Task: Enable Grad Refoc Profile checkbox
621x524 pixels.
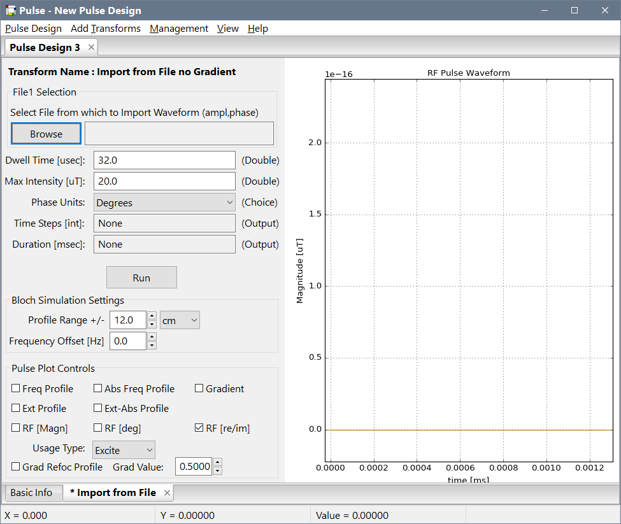Action: click(x=16, y=467)
